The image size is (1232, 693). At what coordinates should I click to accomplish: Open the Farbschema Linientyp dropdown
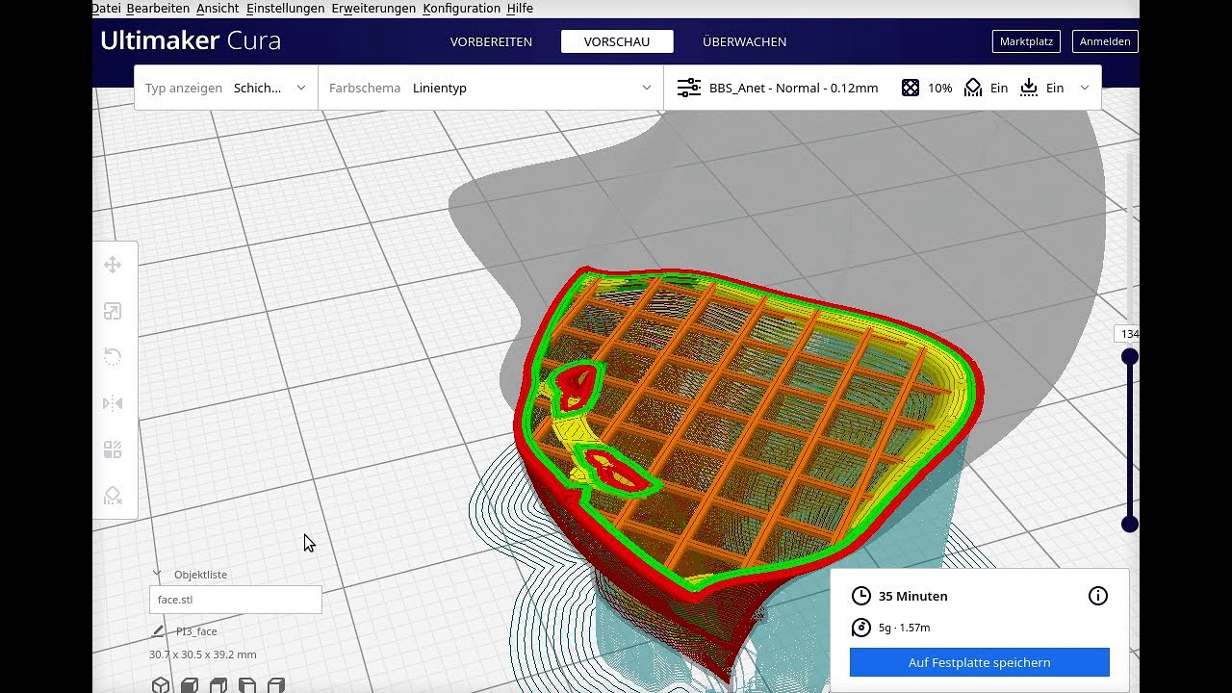(x=491, y=88)
